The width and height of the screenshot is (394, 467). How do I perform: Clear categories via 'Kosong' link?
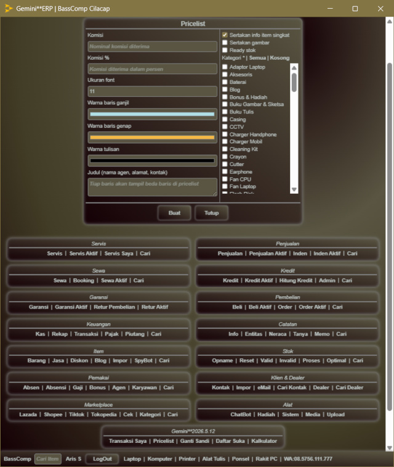coord(279,58)
